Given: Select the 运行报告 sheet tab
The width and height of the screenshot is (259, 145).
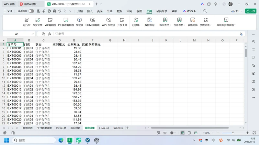Looking at the screenshot, I should (x=118, y=128).
